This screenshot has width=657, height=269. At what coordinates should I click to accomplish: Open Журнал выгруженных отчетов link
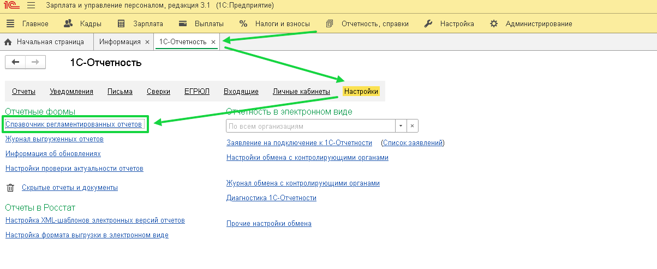pyautogui.click(x=54, y=139)
